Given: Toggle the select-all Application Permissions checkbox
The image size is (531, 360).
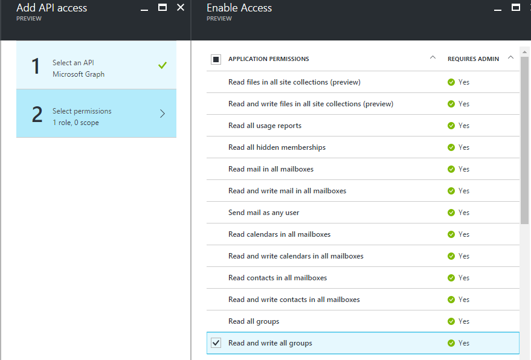Looking at the screenshot, I should (x=216, y=59).
